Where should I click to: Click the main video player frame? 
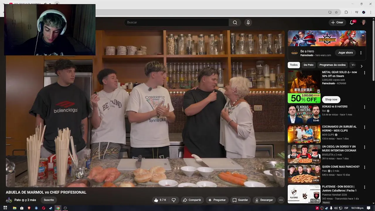point(145,109)
